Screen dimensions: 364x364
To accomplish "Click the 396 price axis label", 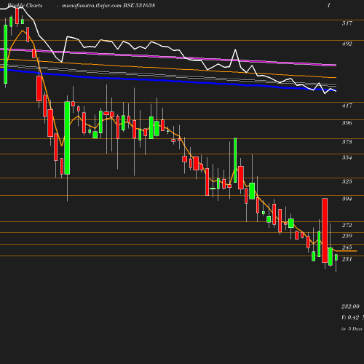I will tap(347, 123).
